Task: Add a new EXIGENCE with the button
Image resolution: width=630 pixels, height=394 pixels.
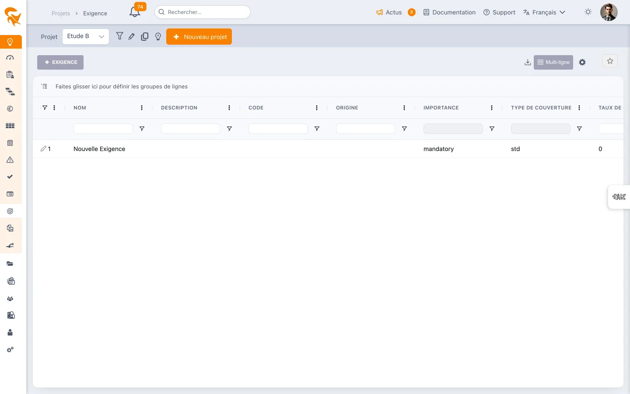Action: pyautogui.click(x=60, y=62)
